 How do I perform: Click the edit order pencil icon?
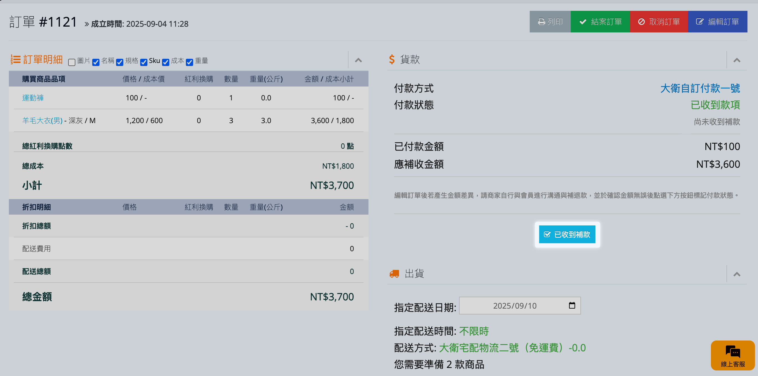pyautogui.click(x=700, y=22)
